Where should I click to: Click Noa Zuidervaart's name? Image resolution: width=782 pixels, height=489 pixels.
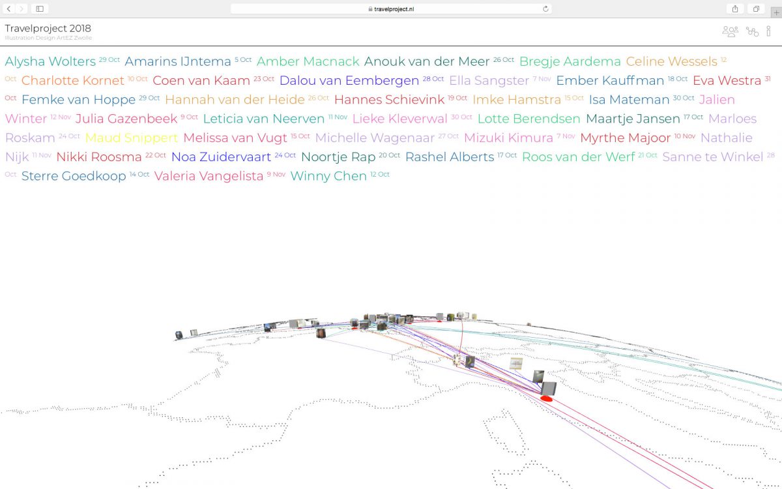tap(221, 157)
